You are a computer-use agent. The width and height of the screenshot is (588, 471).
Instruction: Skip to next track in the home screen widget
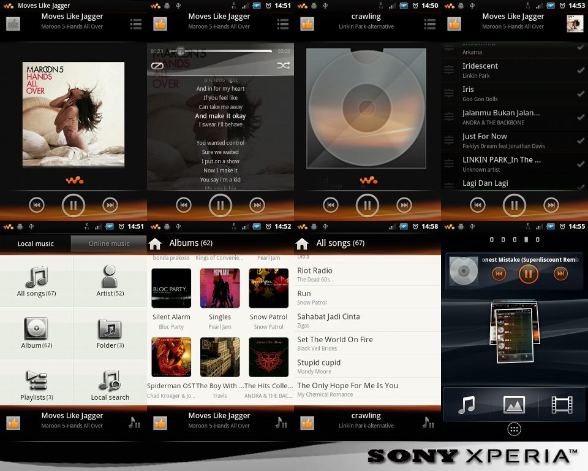pos(560,274)
